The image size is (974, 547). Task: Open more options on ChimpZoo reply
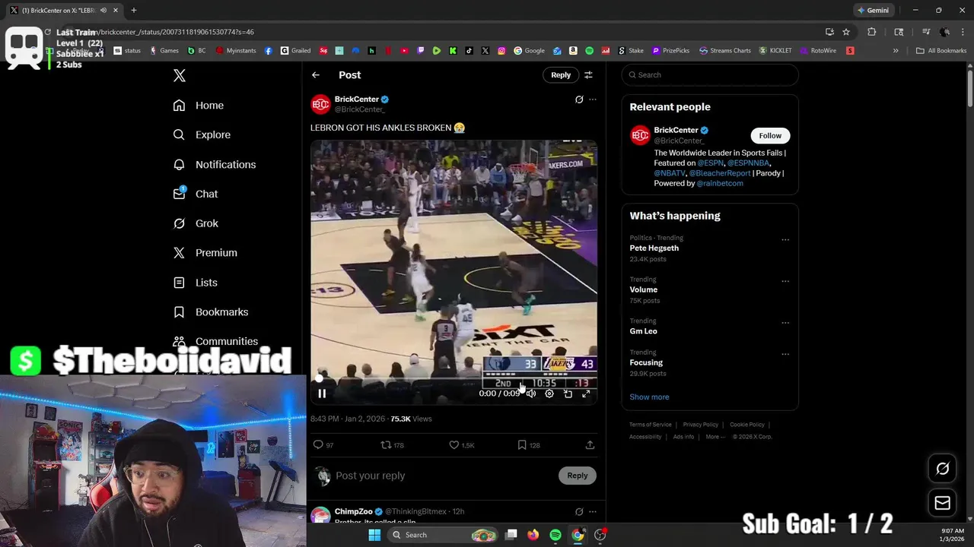[x=593, y=511]
